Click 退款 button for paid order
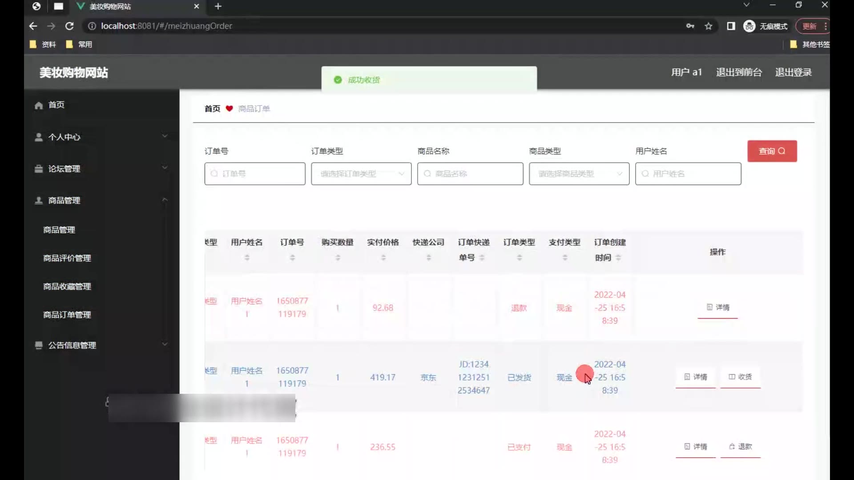Screen dimensions: 854x480 coord(740,447)
